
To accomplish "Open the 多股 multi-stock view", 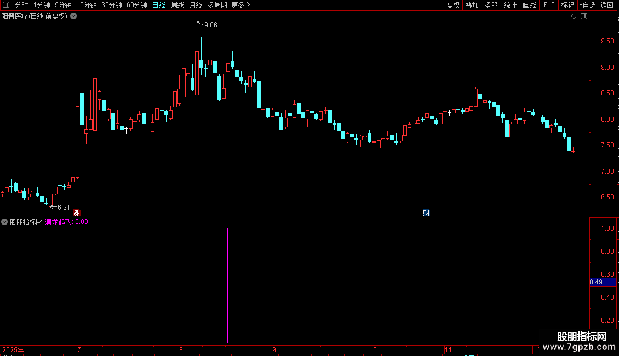I will pos(491,5).
